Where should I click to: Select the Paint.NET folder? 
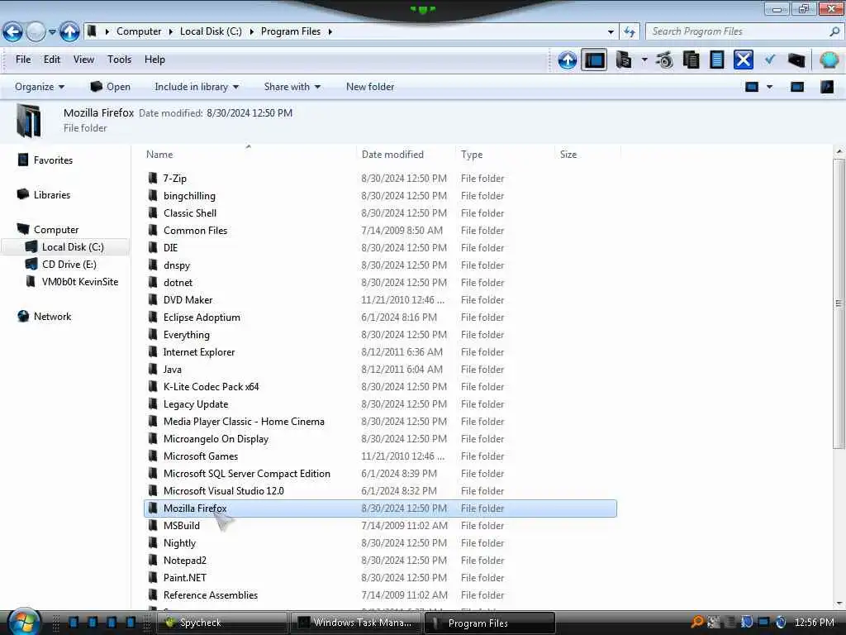pyautogui.click(x=380, y=578)
